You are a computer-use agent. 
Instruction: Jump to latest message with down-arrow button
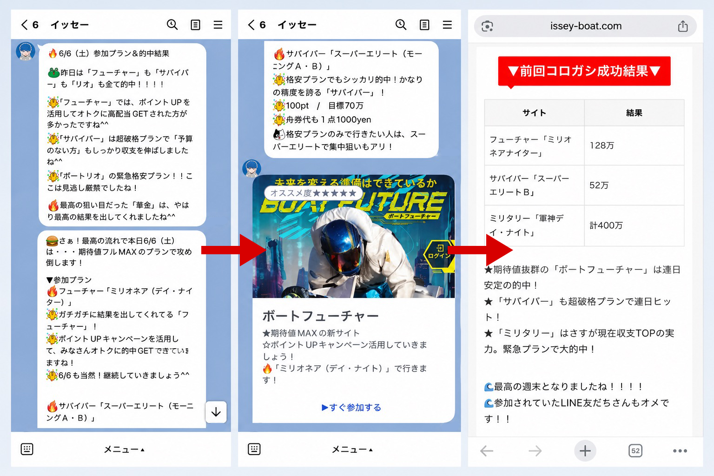216,412
